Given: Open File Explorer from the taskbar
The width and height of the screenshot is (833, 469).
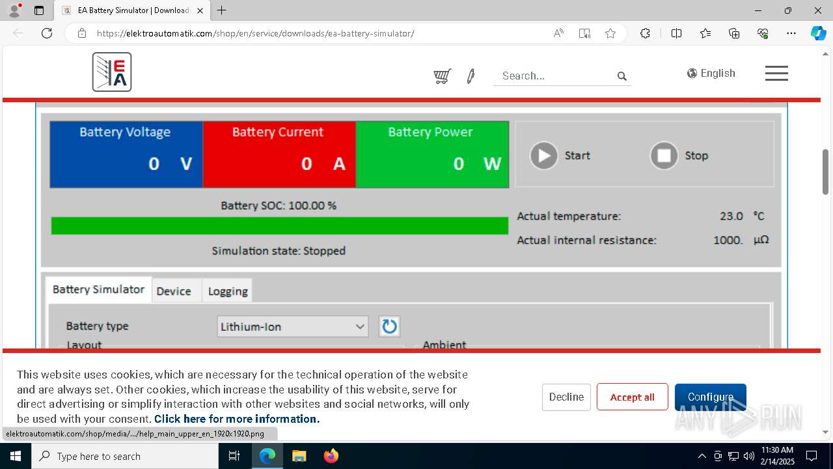Looking at the screenshot, I should pyautogui.click(x=299, y=456).
